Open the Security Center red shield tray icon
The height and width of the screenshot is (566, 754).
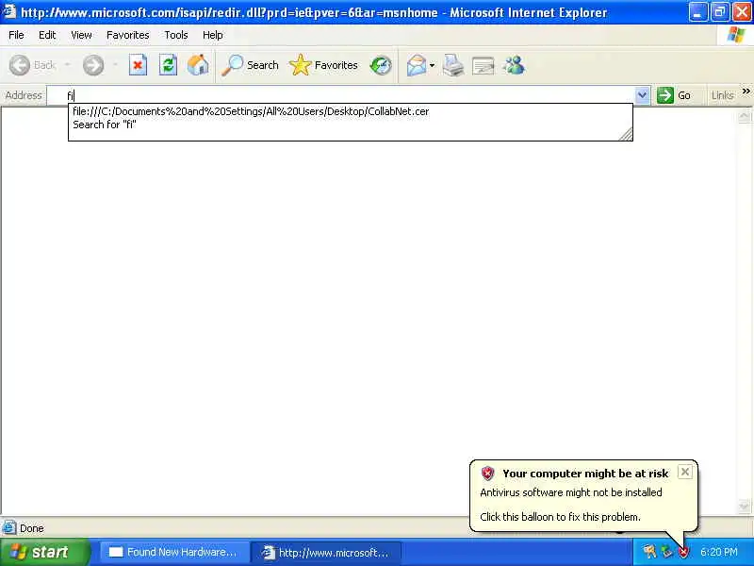tap(683, 552)
